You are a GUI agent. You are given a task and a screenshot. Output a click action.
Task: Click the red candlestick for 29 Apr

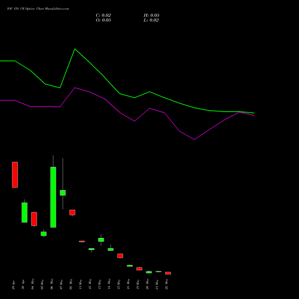pyautogui.click(x=15, y=175)
